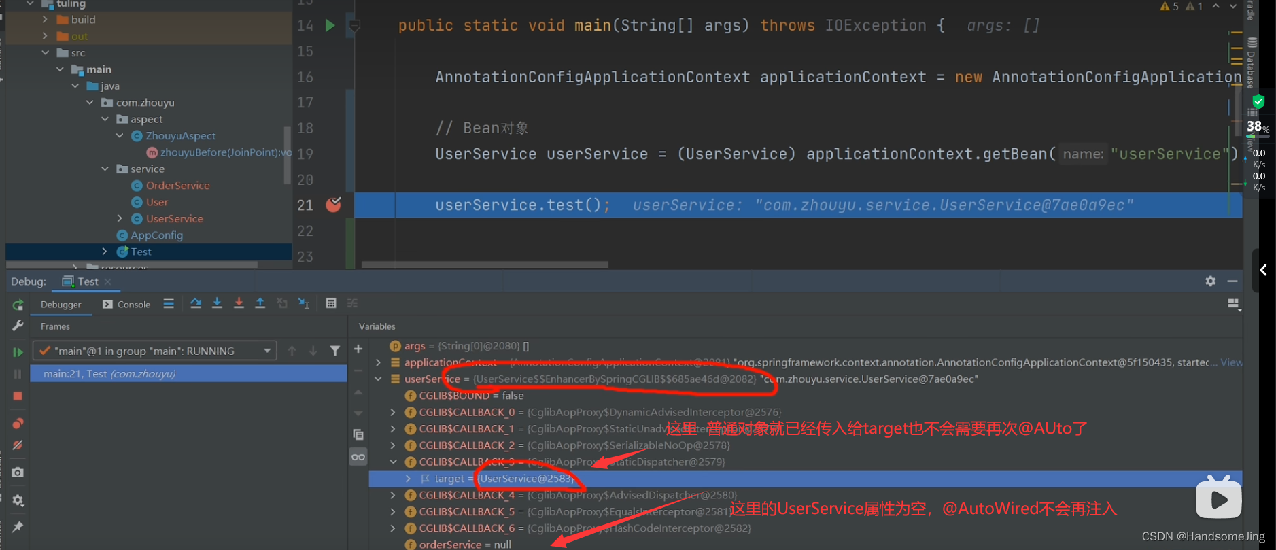Screen dimensions: 1276x550
Task: Click the Step Over icon
Action: [196, 303]
